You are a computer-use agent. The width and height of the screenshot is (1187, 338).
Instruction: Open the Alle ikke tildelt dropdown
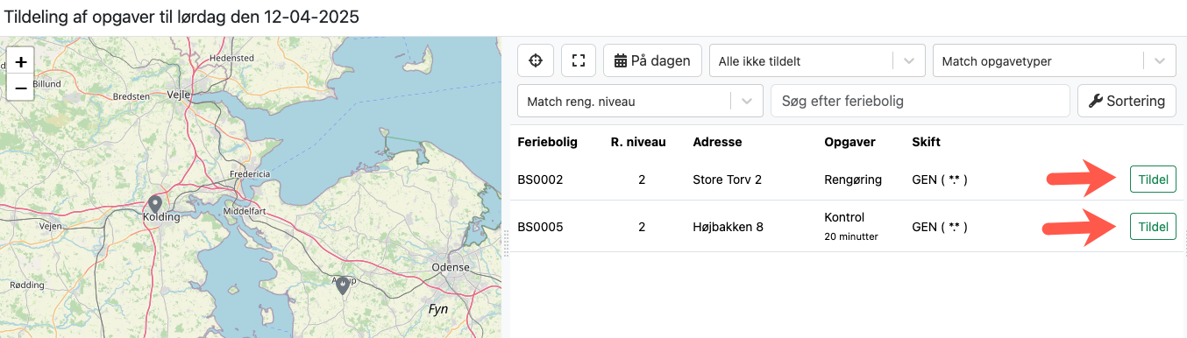click(x=817, y=61)
